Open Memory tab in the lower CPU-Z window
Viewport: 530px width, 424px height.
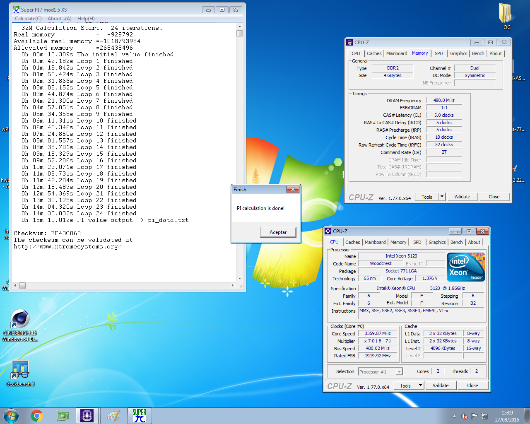(398, 242)
